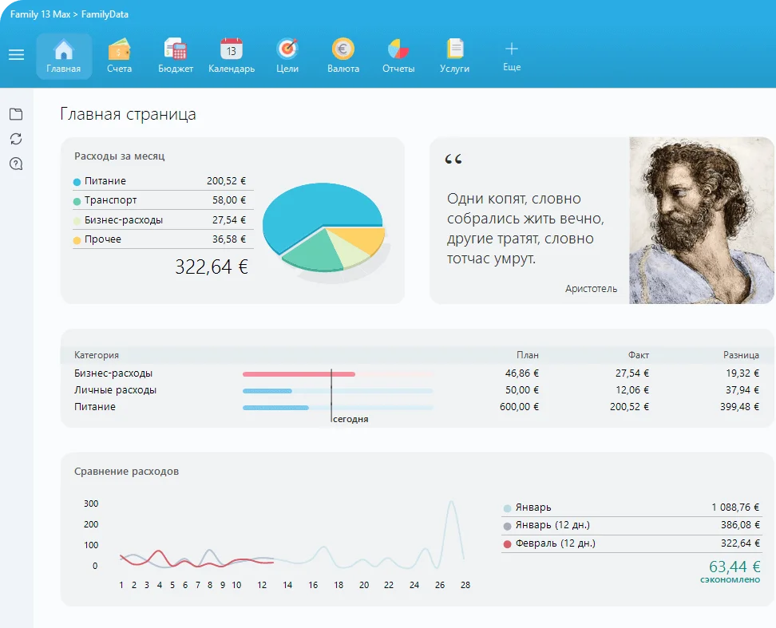Screen dimensions: 776x628
Task: Open the hamburger menu
Action: click(16, 55)
